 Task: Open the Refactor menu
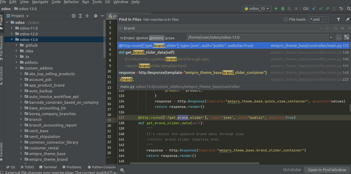point(71,2)
